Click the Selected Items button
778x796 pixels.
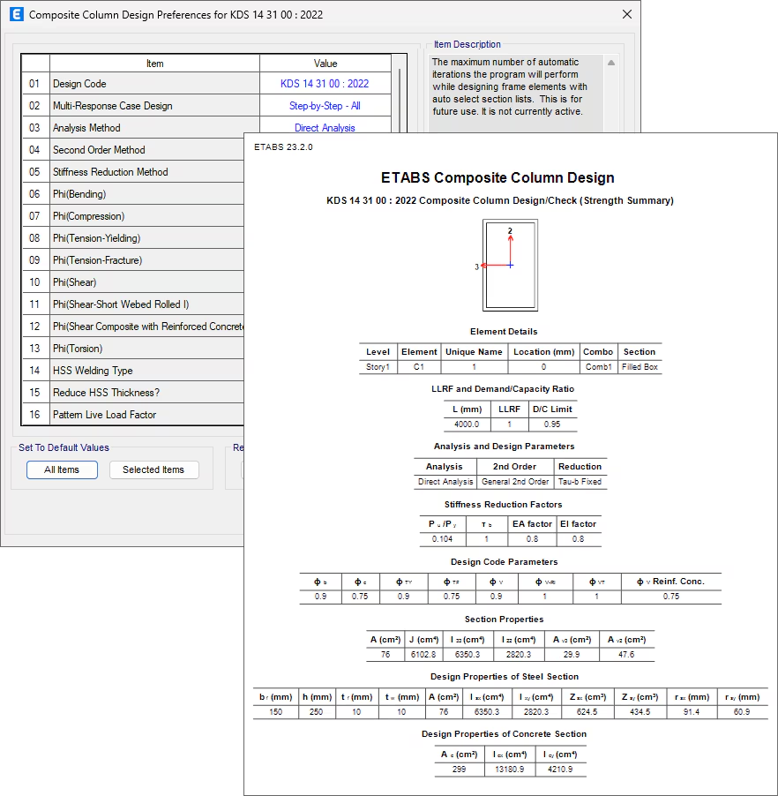[153, 469]
